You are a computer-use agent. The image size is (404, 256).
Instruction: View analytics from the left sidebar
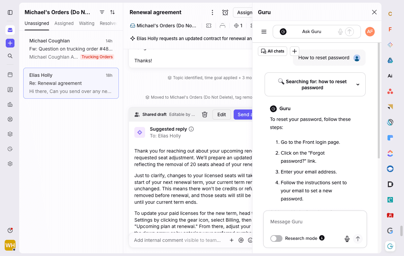click(10, 104)
